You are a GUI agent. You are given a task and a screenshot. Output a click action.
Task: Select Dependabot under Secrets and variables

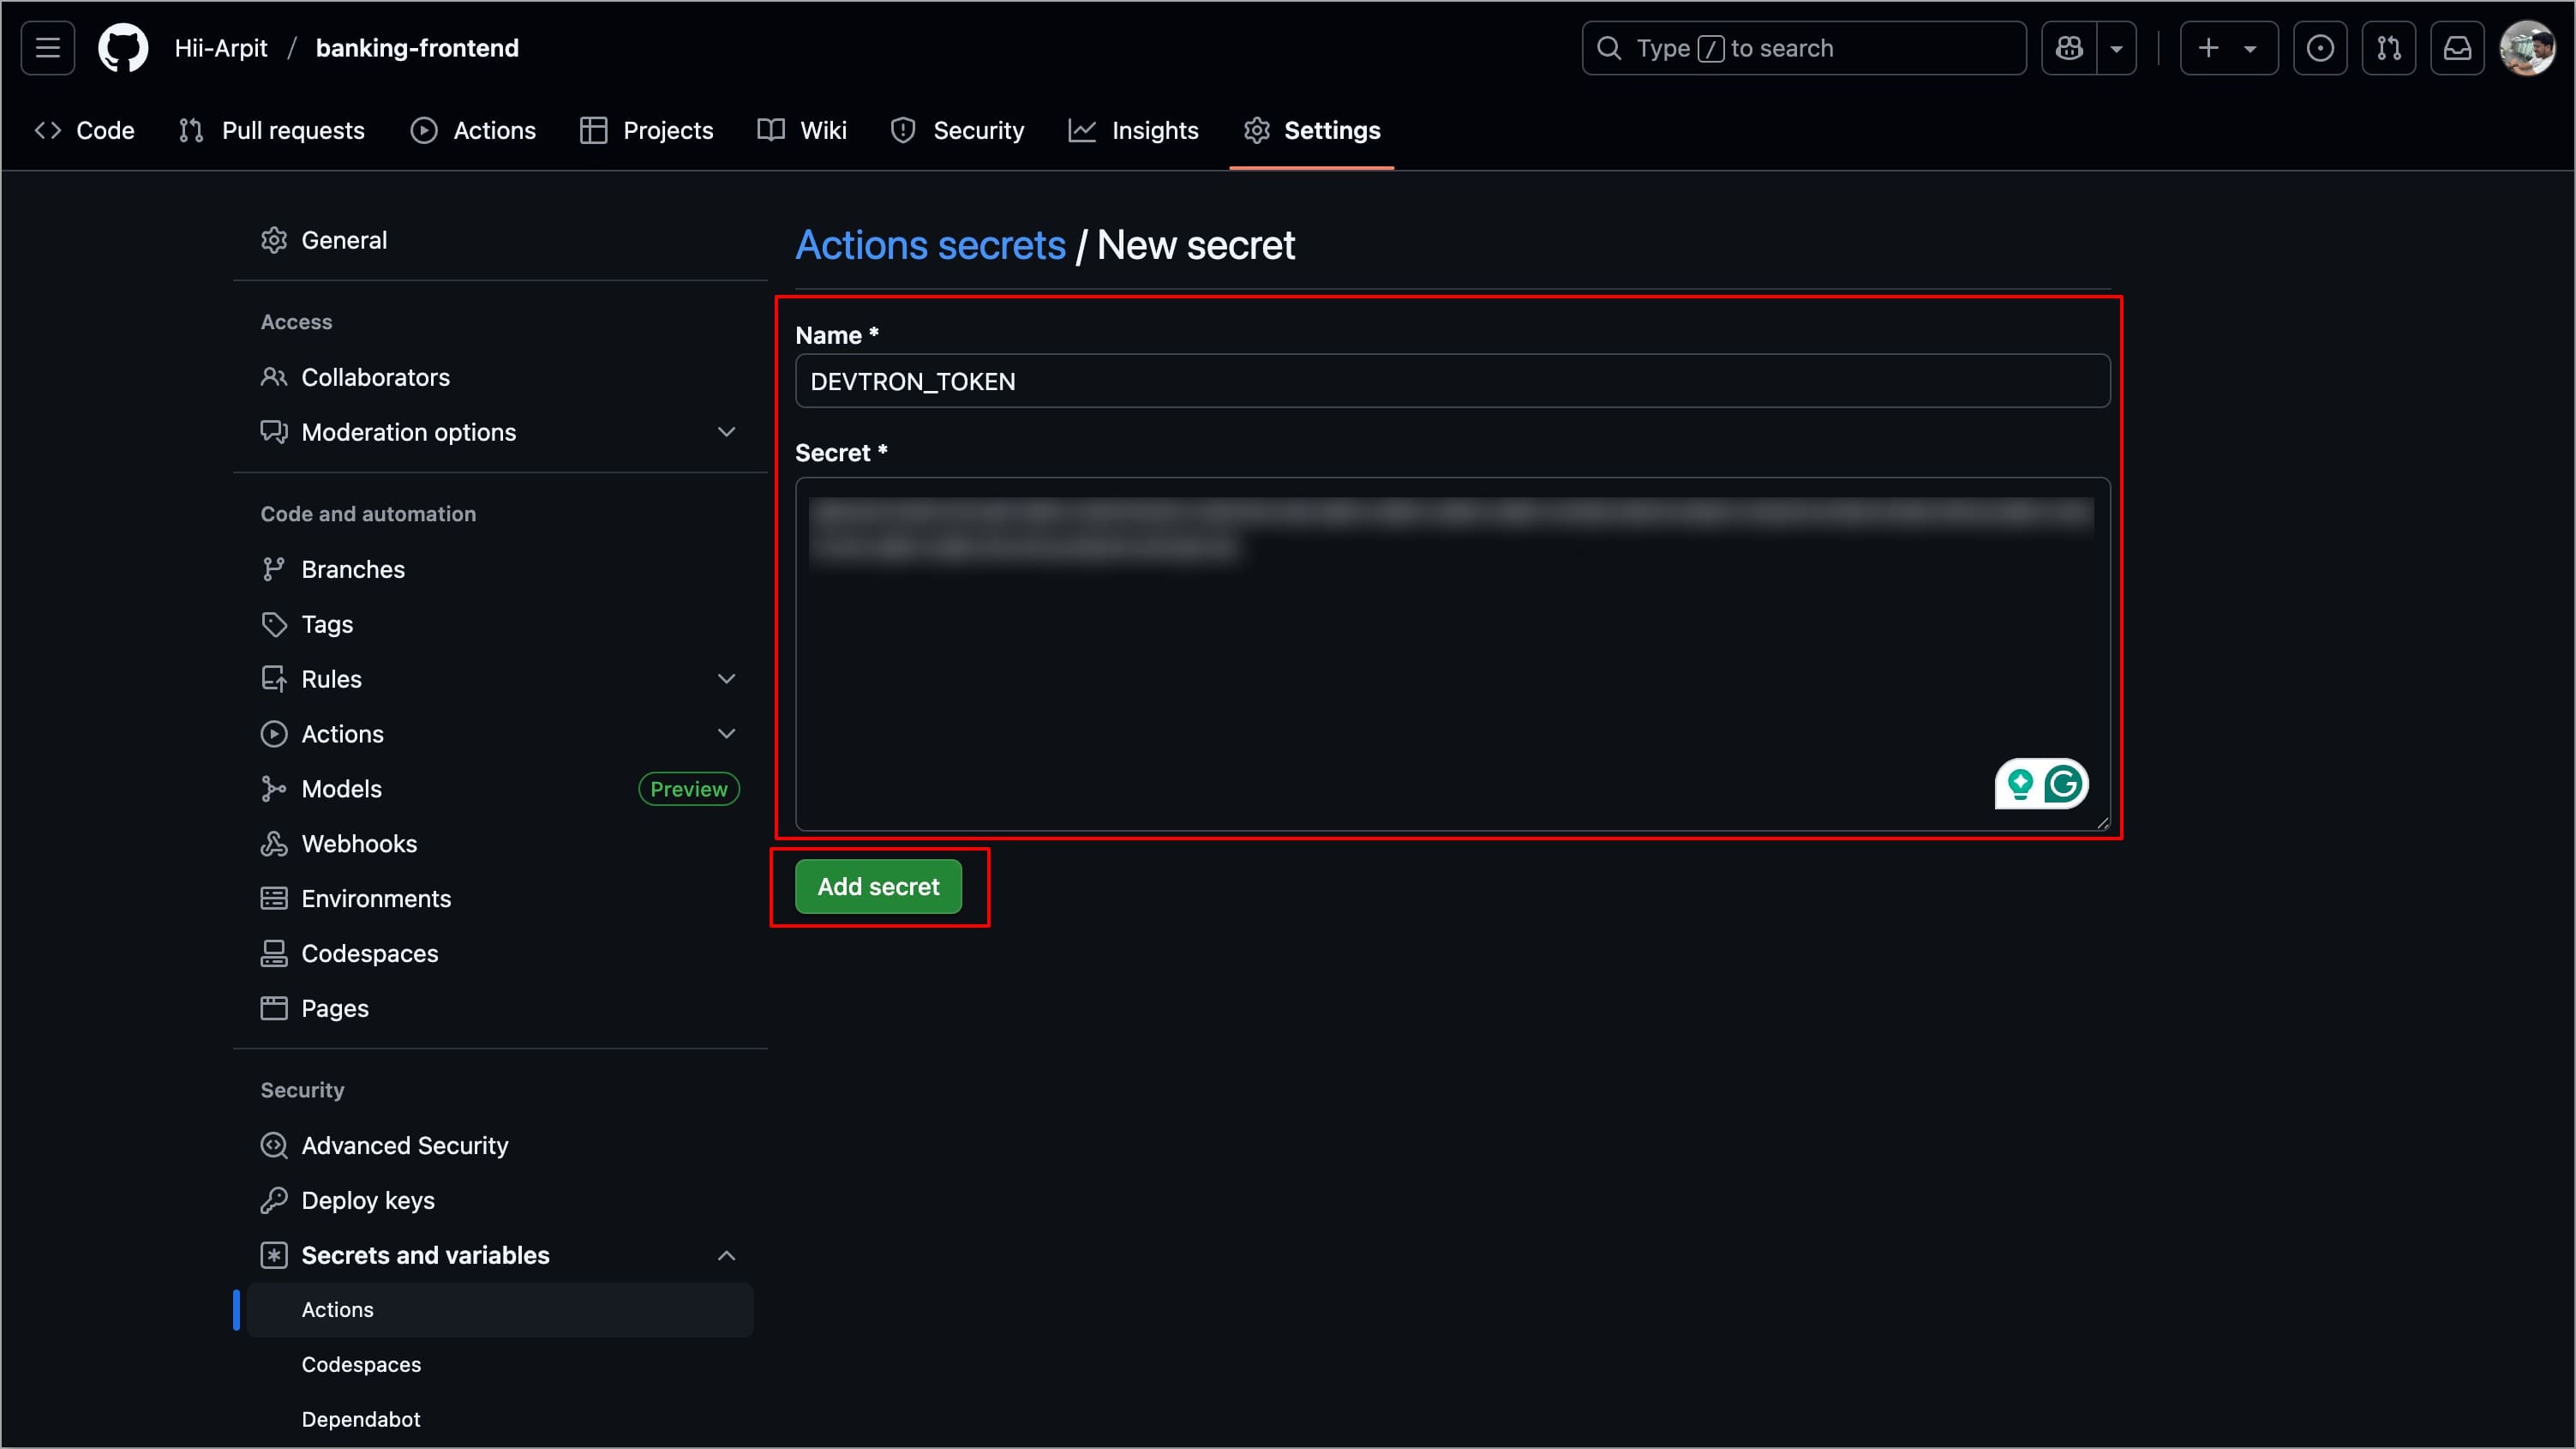click(x=360, y=1419)
